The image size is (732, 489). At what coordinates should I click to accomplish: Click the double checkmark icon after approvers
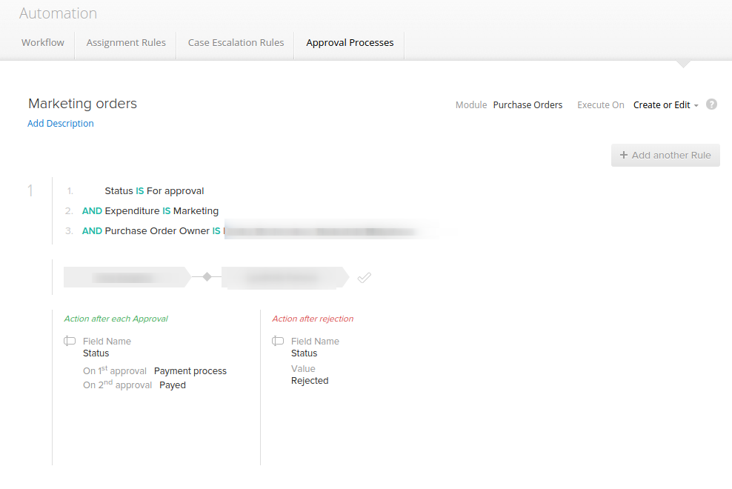click(364, 278)
